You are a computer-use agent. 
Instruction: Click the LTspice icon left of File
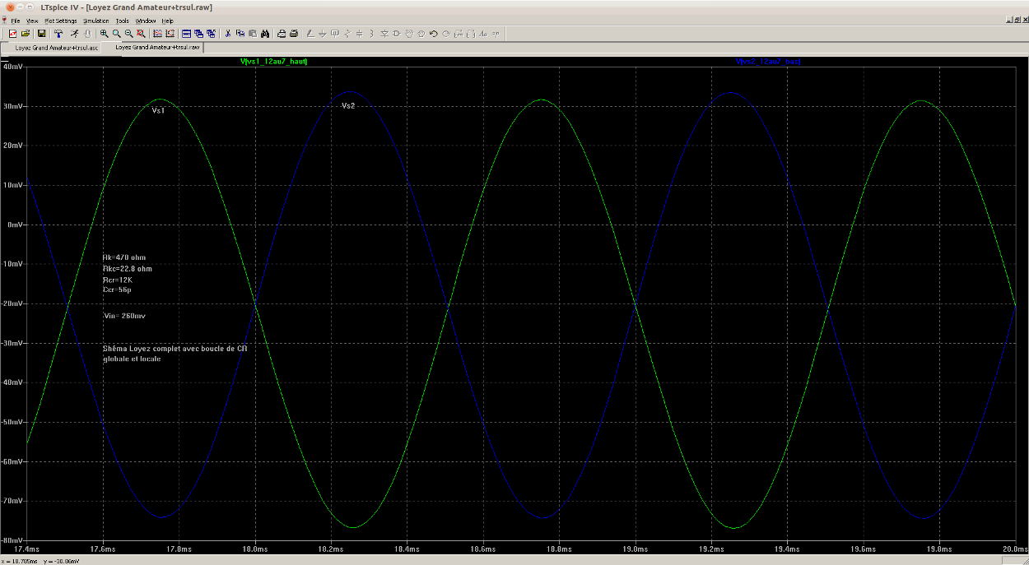(4, 21)
